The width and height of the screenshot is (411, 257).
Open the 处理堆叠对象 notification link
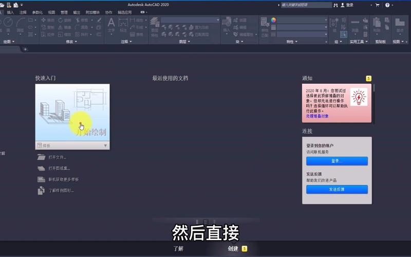(317, 116)
